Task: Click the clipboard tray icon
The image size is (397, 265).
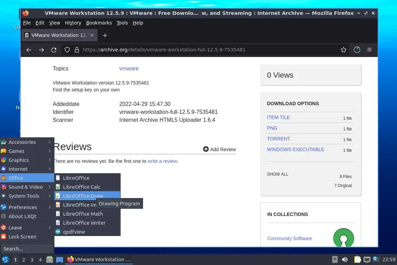Action: [x=357, y=259]
